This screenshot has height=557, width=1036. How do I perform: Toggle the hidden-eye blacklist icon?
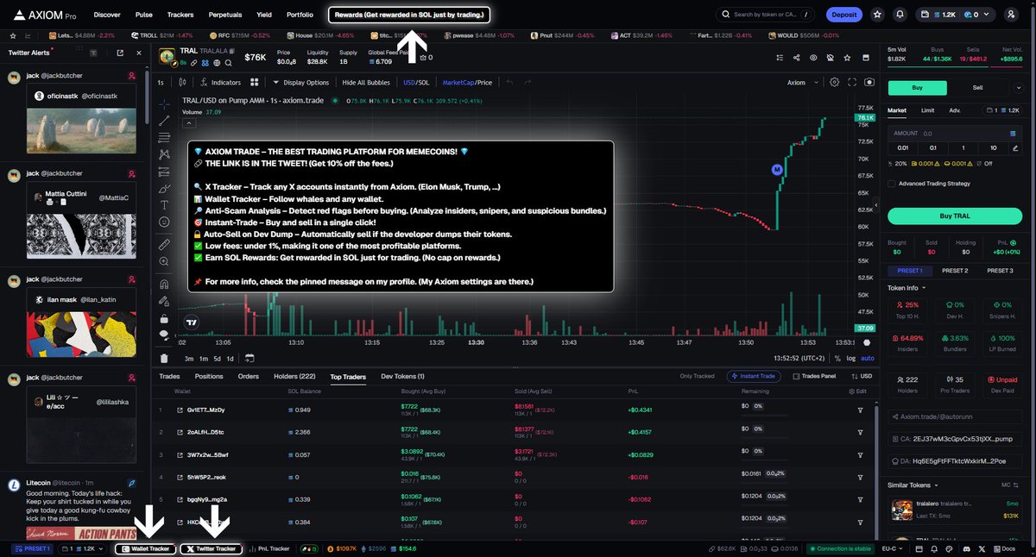tap(829, 58)
